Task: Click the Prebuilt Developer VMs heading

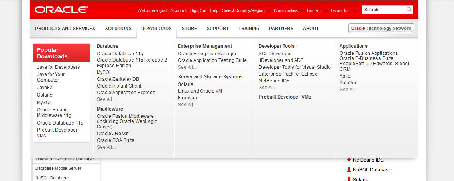Action: (285, 97)
